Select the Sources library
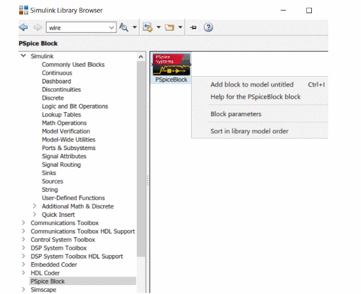Viewport: 361px width, 294px height. 52,181
